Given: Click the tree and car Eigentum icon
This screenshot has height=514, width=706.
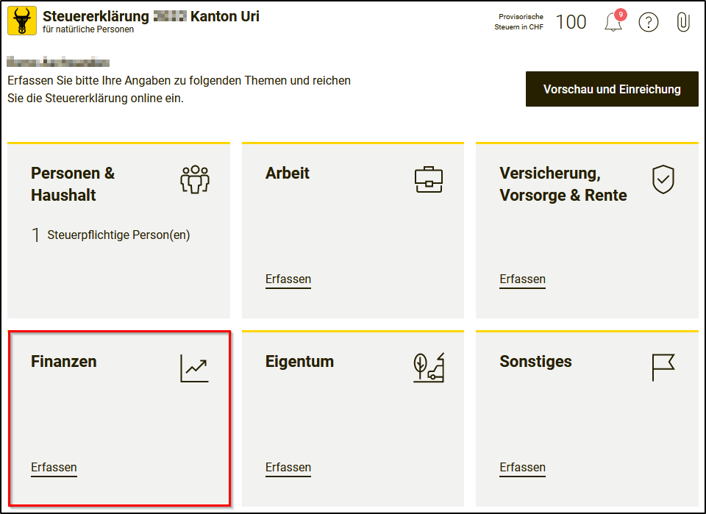Looking at the screenshot, I should [x=429, y=368].
